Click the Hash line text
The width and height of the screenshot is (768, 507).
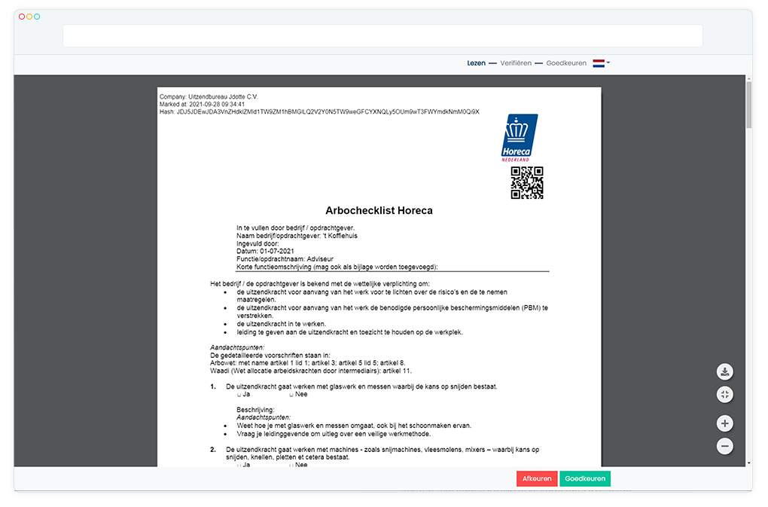[319, 111]
